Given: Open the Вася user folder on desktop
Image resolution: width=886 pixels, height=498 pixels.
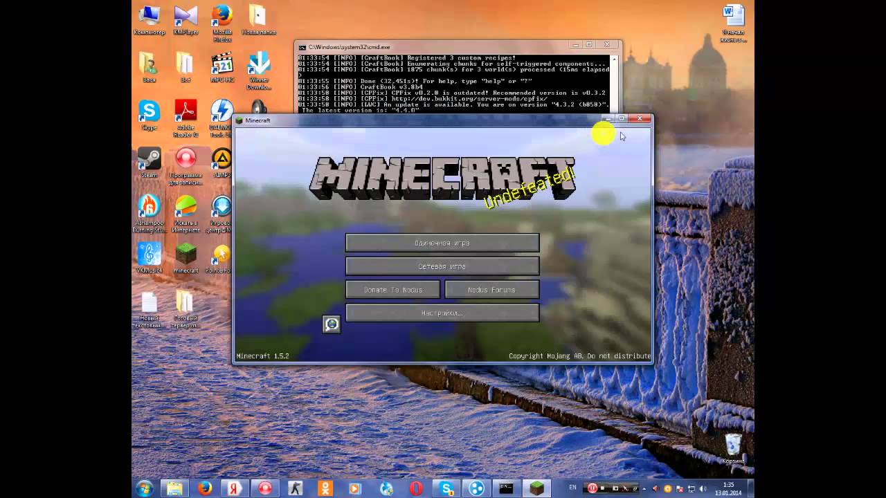Looking at the screenshot, I should 149,67.
